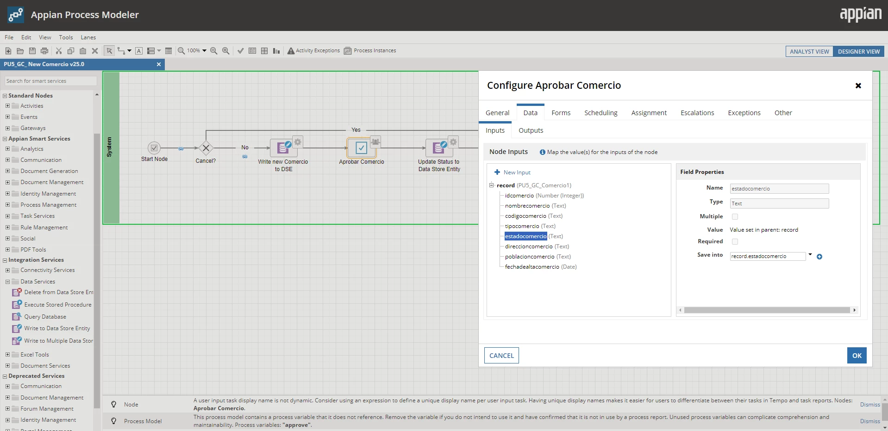Cut the selected node
Viewport: 888px width, 431px height.
pos(59,51)
